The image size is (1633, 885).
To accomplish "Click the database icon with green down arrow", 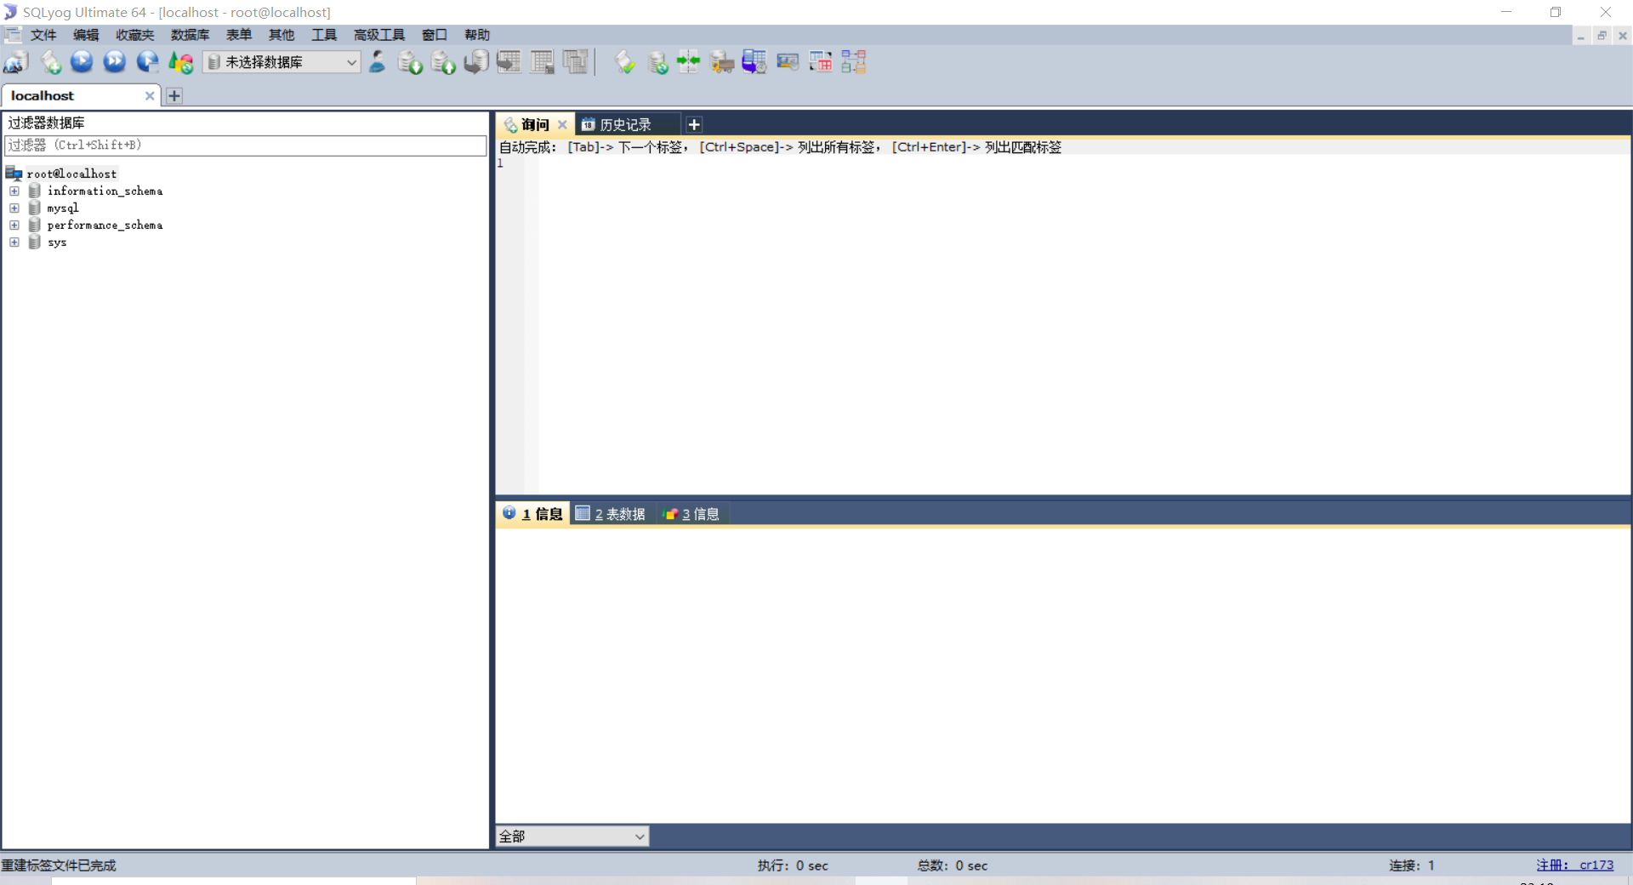I will [410, 62].
